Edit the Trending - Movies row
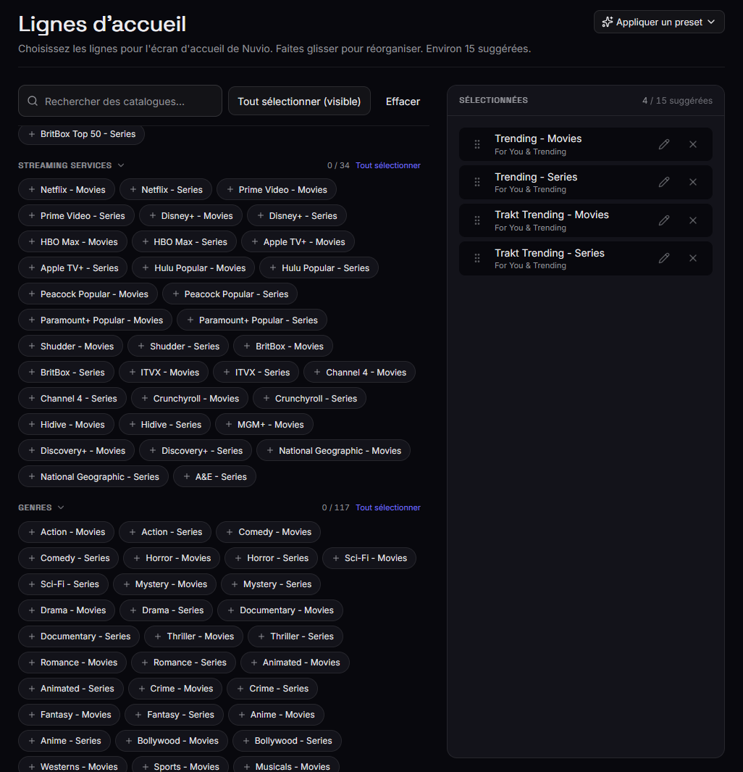743x772 pixels. click(664, 144)
